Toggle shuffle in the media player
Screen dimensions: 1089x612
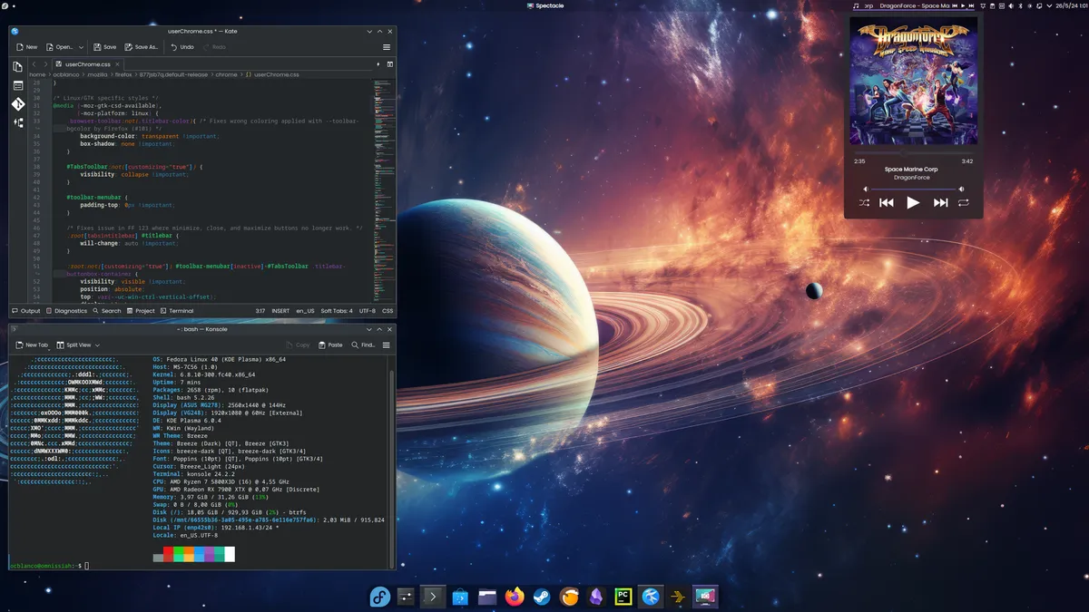point(864,203)
